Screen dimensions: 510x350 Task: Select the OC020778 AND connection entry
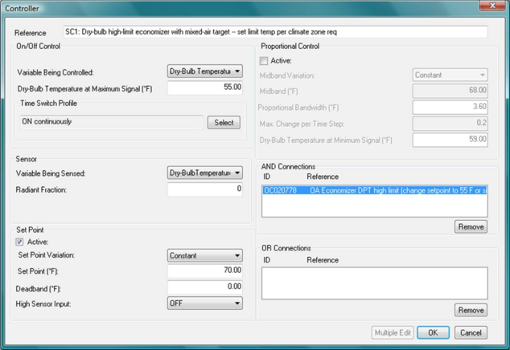pos(374,191)
